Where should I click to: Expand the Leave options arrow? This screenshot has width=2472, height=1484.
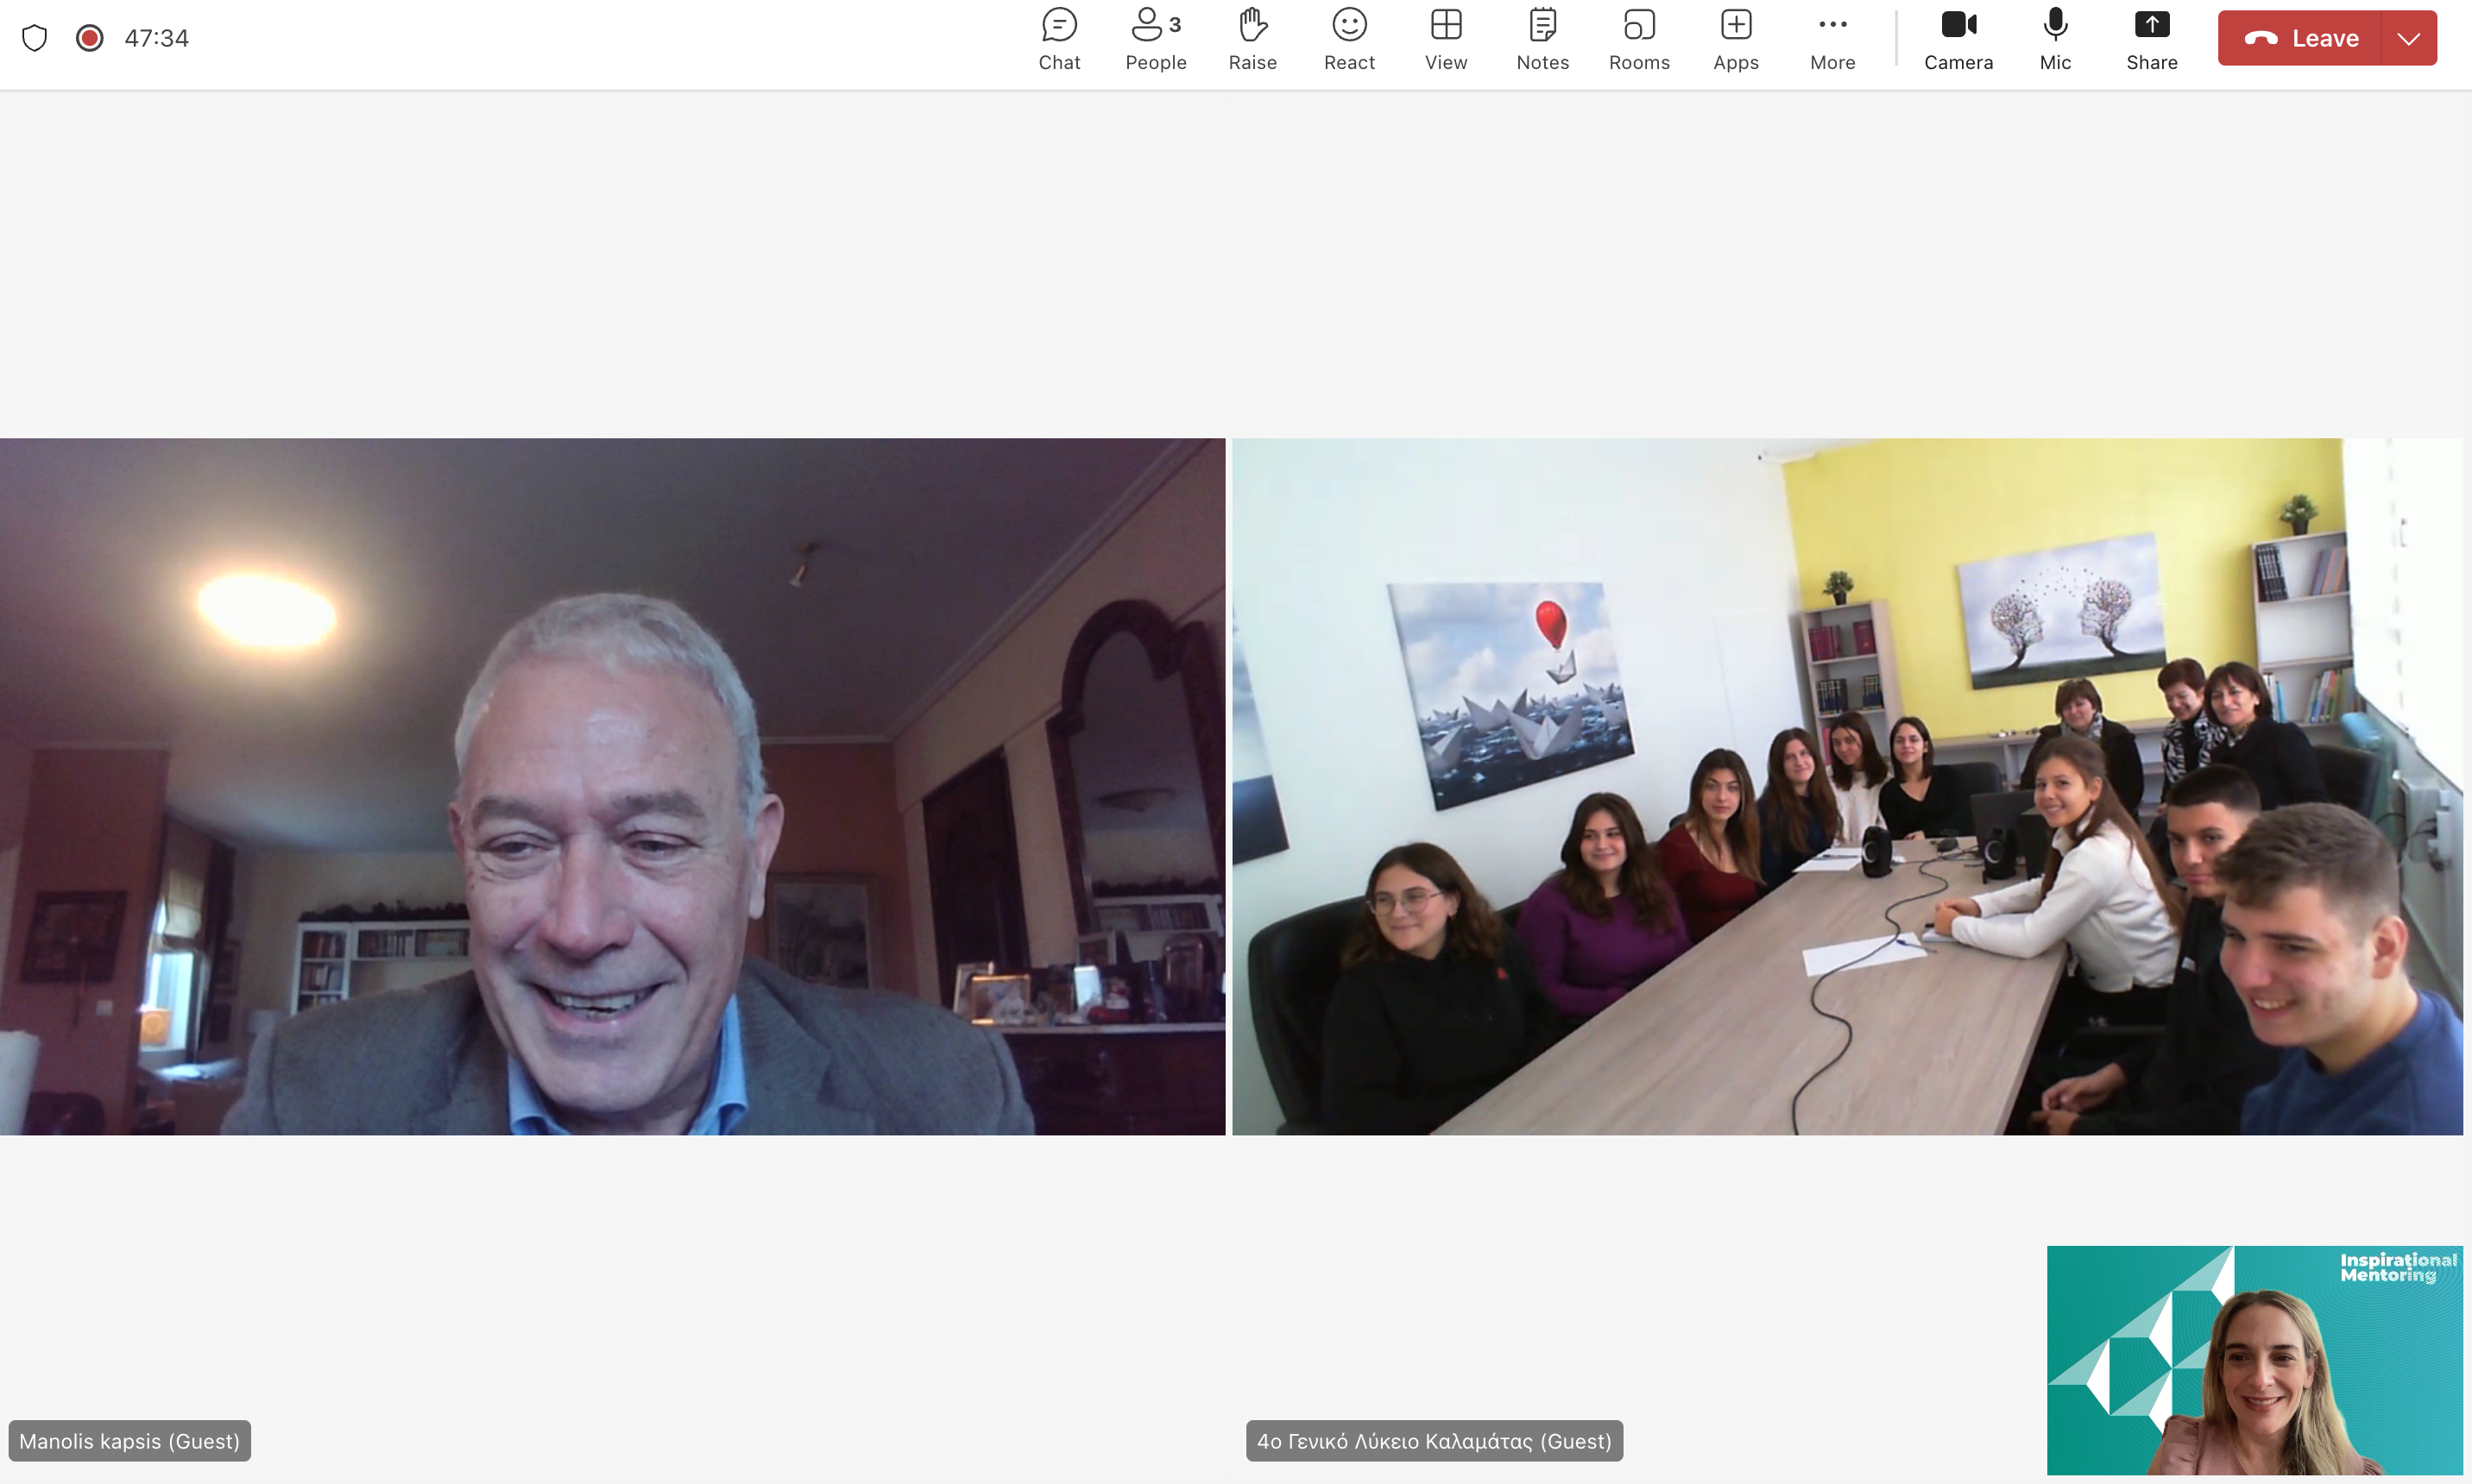pyautogui.click(x=2408, y=38)
